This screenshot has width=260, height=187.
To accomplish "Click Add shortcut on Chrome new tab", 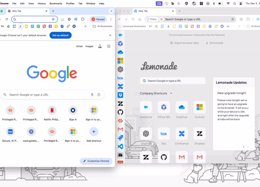I will pos(94,134).
